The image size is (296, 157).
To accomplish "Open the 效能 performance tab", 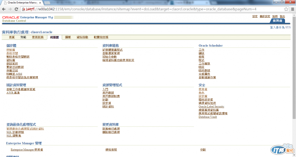I will click(x=23, y=37).
